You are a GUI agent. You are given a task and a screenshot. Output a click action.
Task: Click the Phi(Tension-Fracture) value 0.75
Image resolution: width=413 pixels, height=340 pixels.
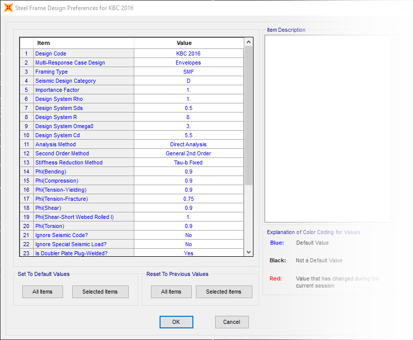(188, 199)
